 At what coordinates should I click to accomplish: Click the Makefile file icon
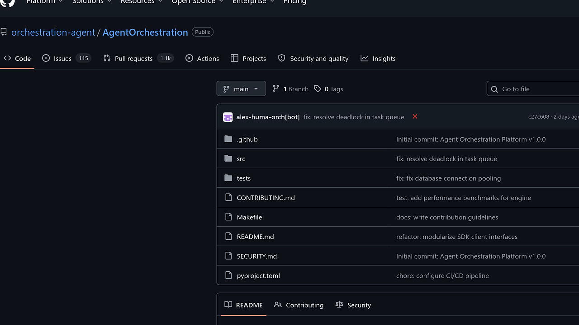coord(228,217)
